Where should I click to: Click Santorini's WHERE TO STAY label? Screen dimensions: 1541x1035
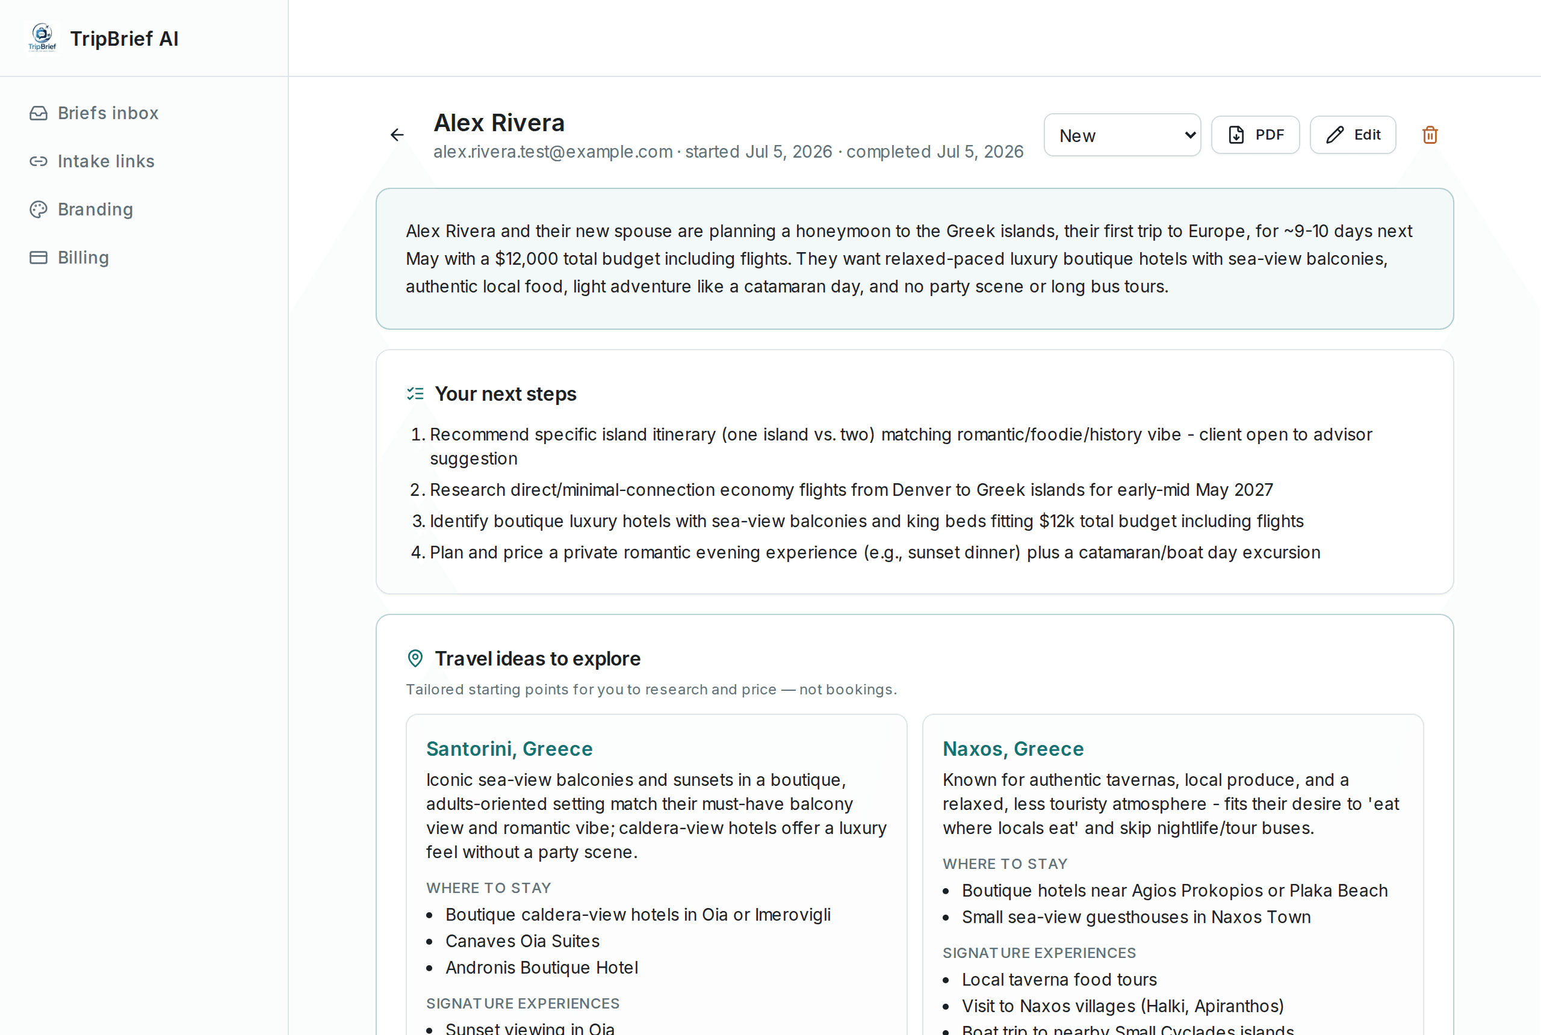pos(489,888)
